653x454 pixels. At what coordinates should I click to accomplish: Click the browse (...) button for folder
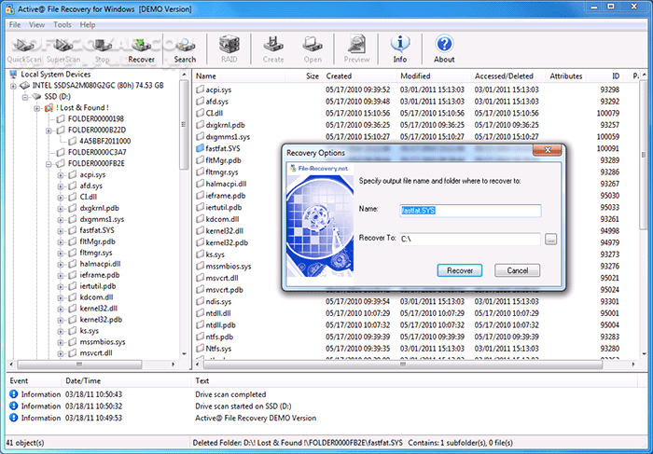[x=550, y=240]
